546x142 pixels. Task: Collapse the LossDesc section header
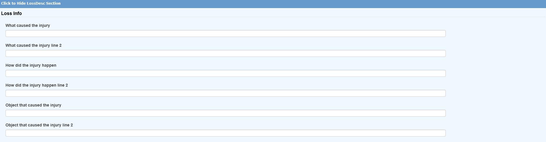pos(31,3)
